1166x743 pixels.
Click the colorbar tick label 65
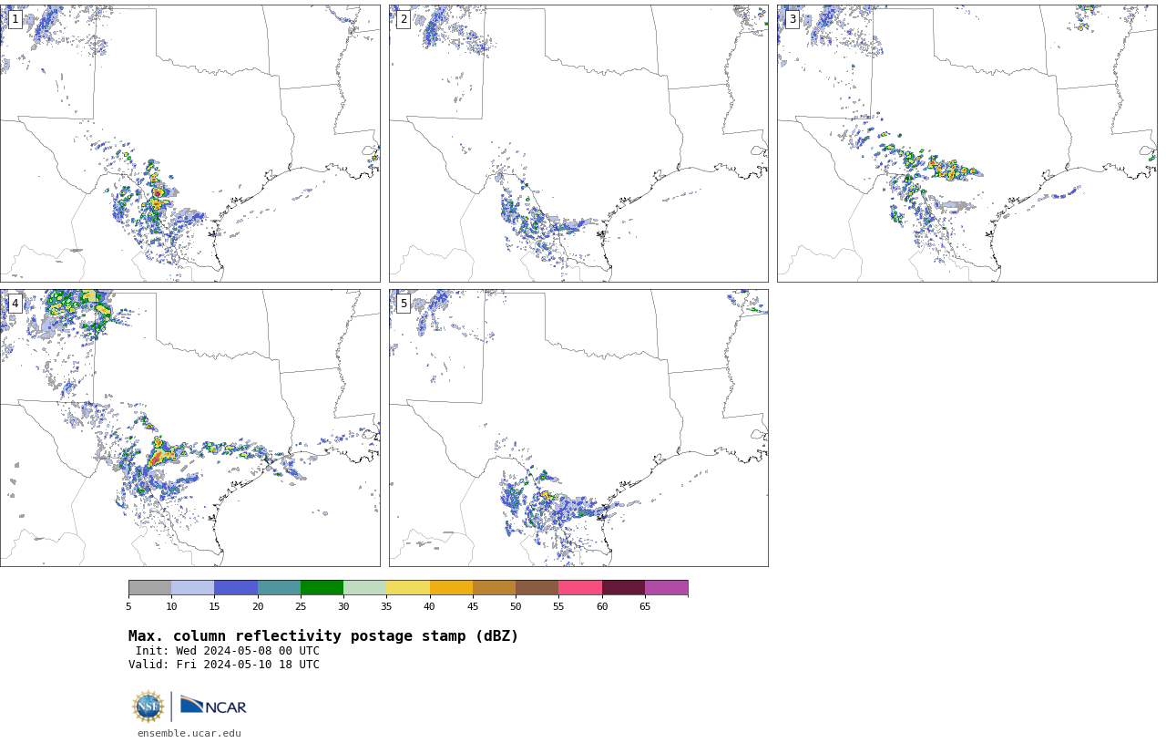[645, 606]
